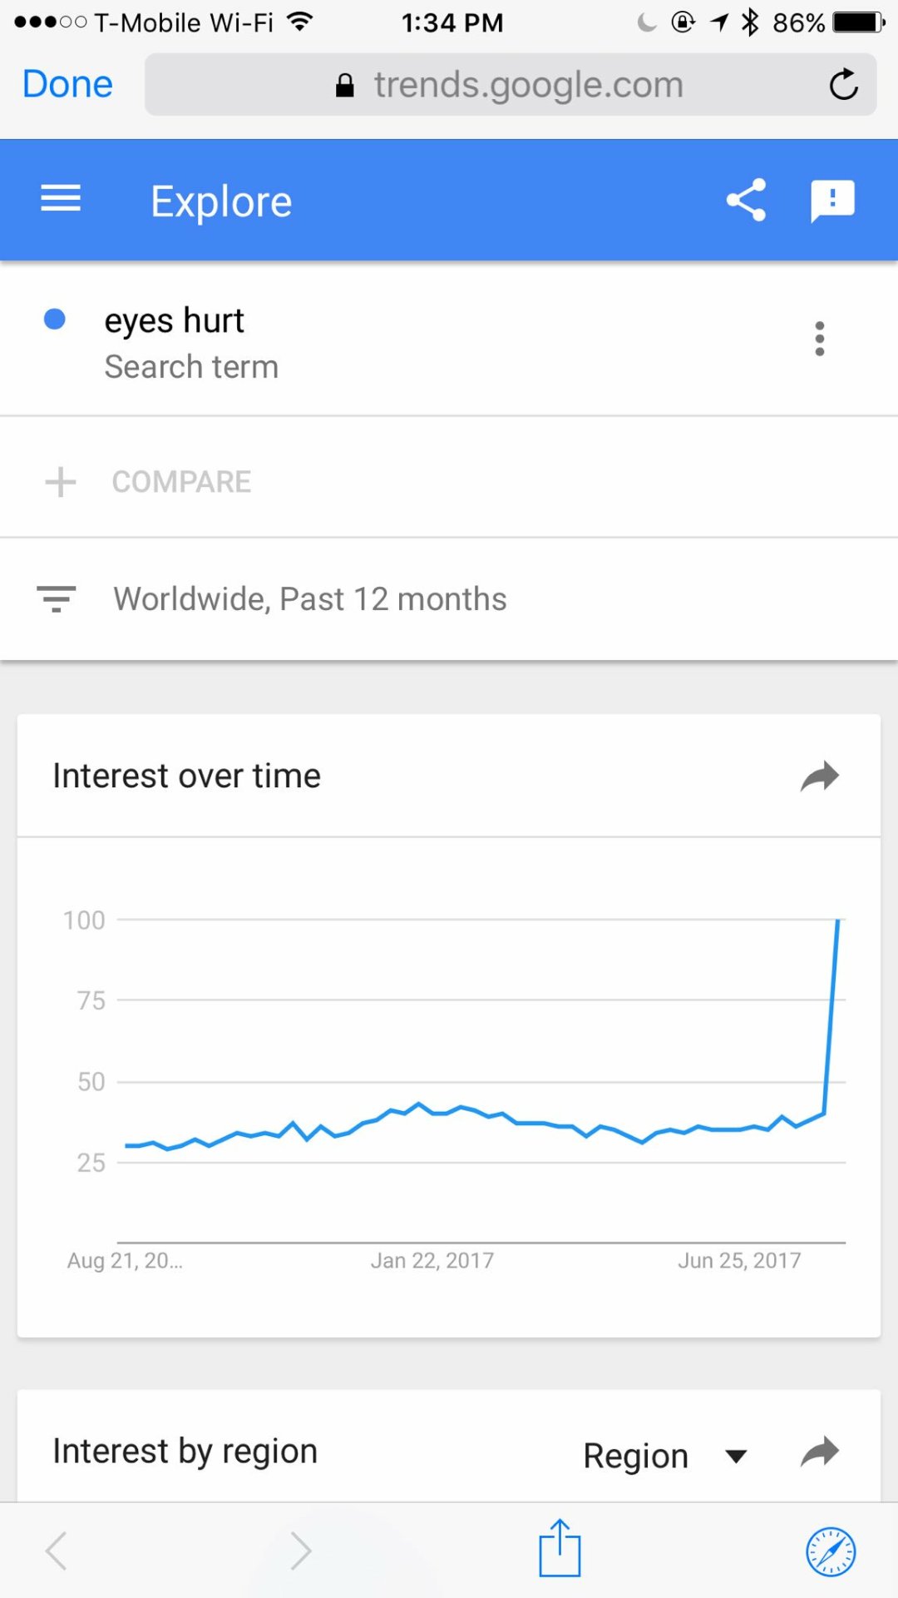Tap the share icon in Explore header
898x1598 pixels.
(746, 201)
